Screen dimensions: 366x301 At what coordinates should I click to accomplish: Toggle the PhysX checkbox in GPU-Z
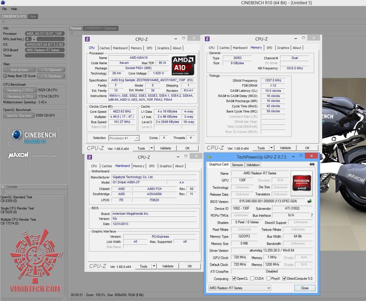[269, 279]
